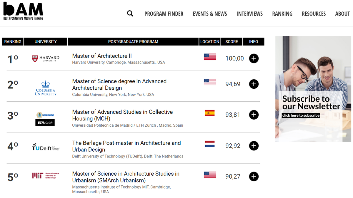Open the About menu item
Viewport: 353px width, 198px height.
click(x=342, y=14)
